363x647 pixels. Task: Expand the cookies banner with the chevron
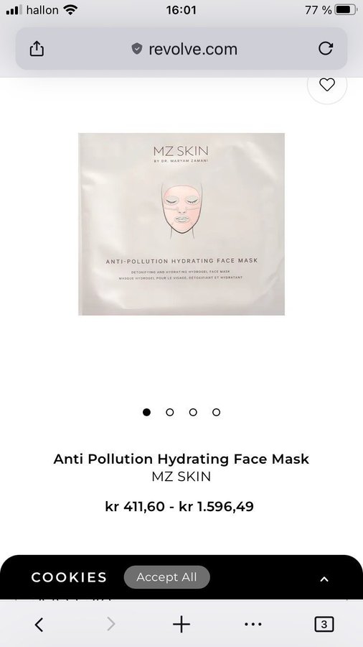[324, 579]
